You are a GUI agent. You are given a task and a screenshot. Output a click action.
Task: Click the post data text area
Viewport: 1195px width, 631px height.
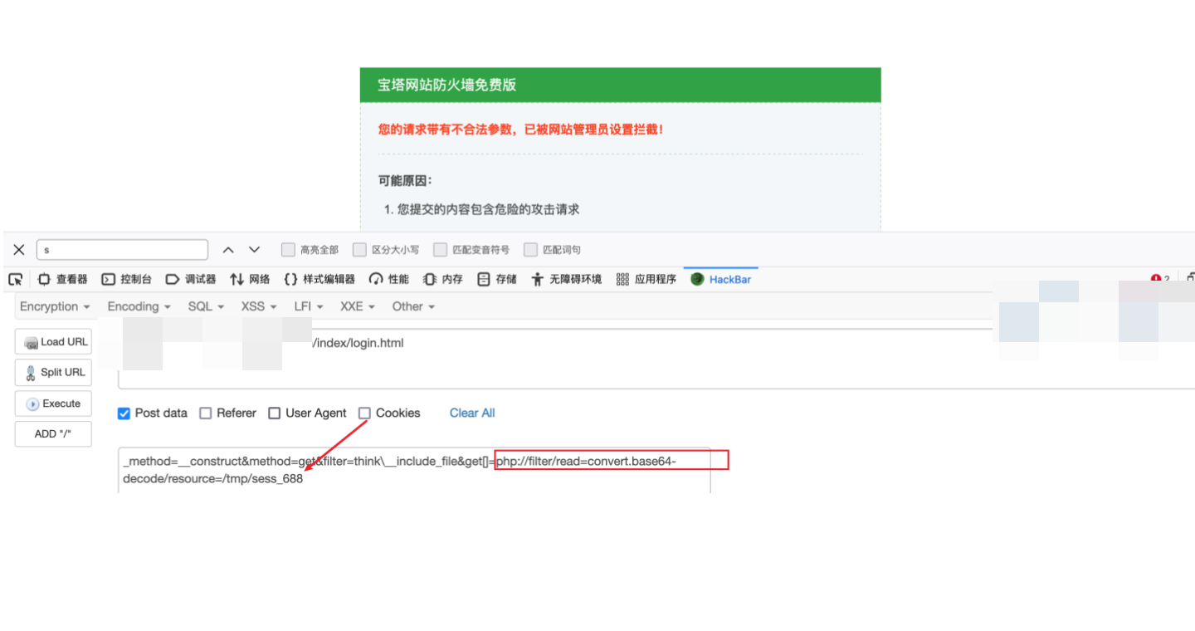[x=415, y=470]
